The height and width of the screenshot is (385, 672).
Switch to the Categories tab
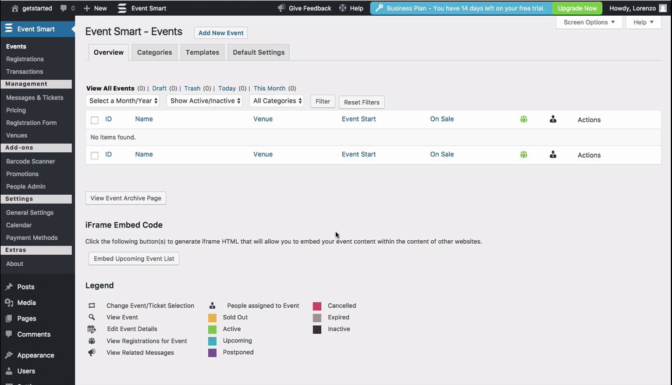pos(154,52)
